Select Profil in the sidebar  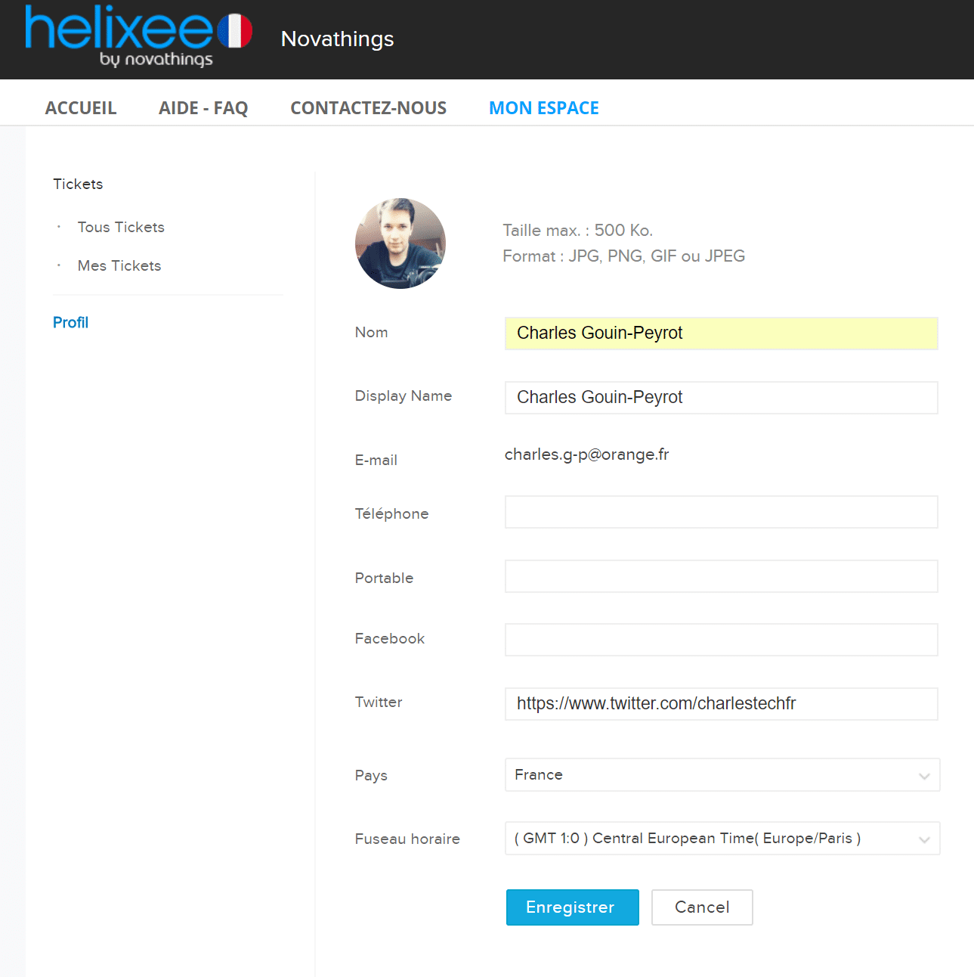[71, 322]
